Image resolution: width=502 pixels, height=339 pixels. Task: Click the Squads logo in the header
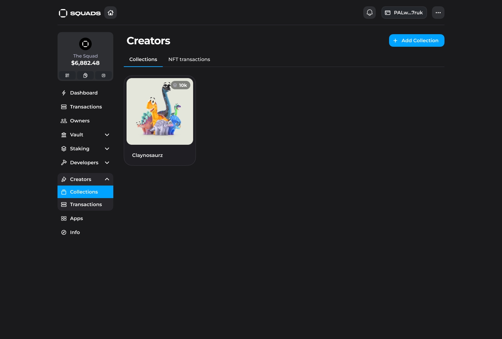pyautogui.click(x=80, y=13)
